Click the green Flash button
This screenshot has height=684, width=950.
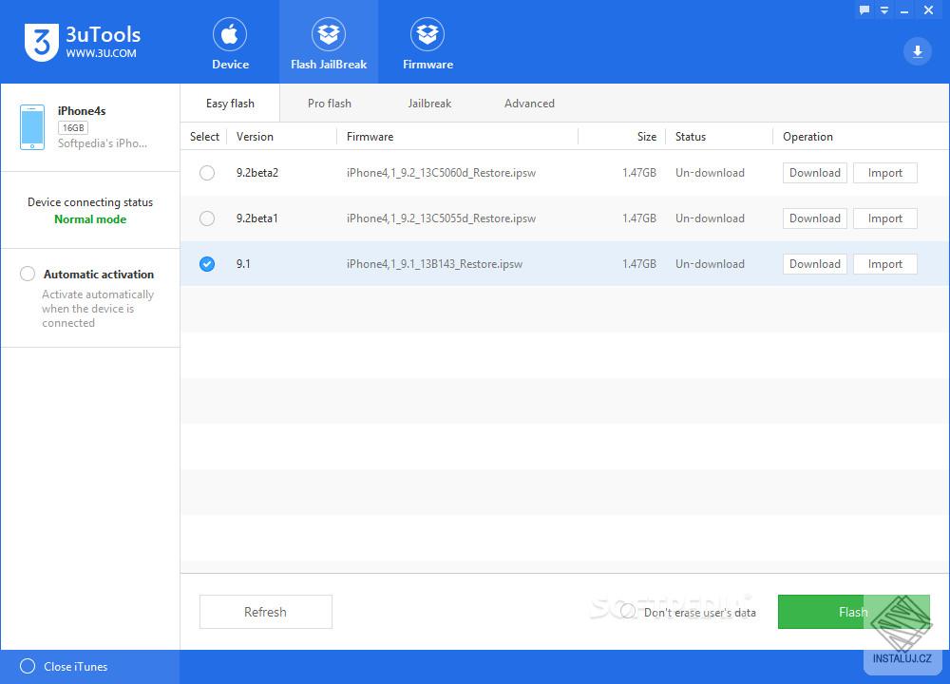coord(853,612)
